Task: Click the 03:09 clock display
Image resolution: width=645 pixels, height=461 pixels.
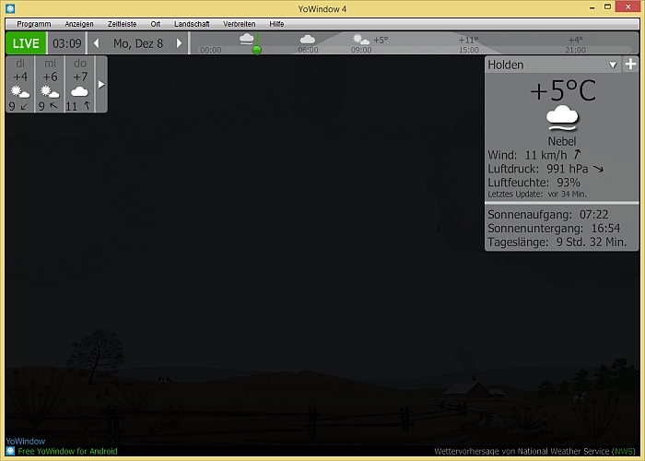Action: 67,43
